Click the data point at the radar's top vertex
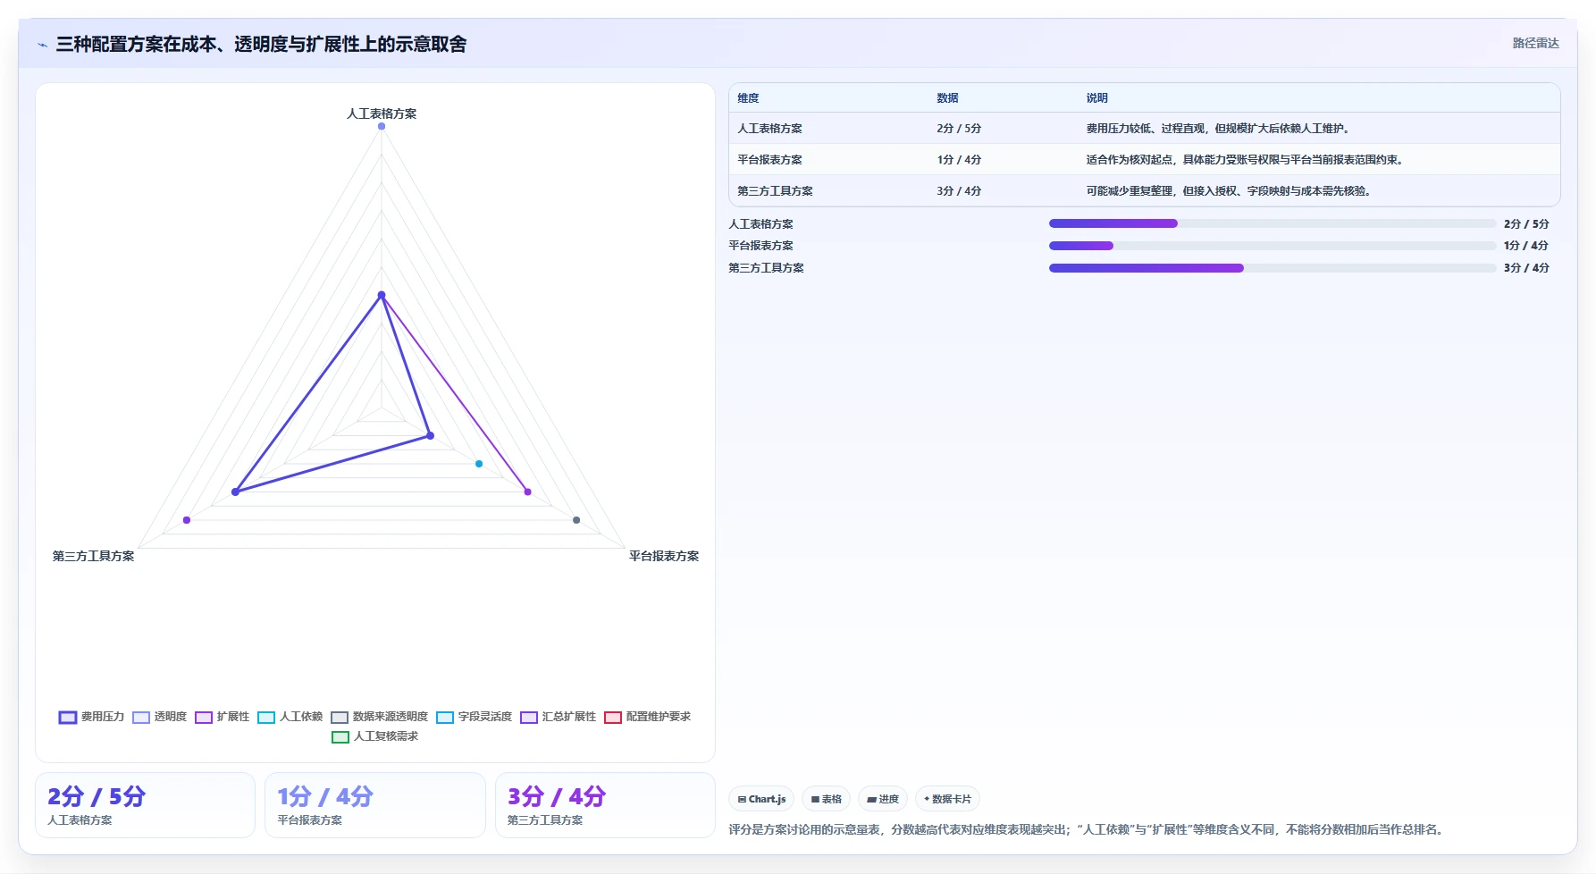 pos(382,126)
